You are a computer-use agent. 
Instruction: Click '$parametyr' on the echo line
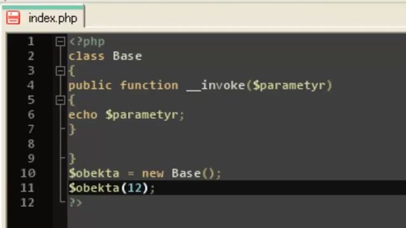(x=142, y=115)
